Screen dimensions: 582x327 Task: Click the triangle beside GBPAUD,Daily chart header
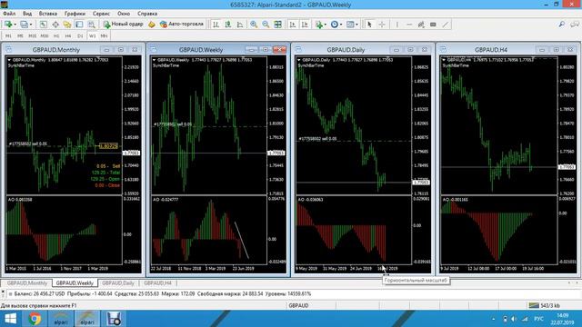pyautogui.click(x=299, y=60)
